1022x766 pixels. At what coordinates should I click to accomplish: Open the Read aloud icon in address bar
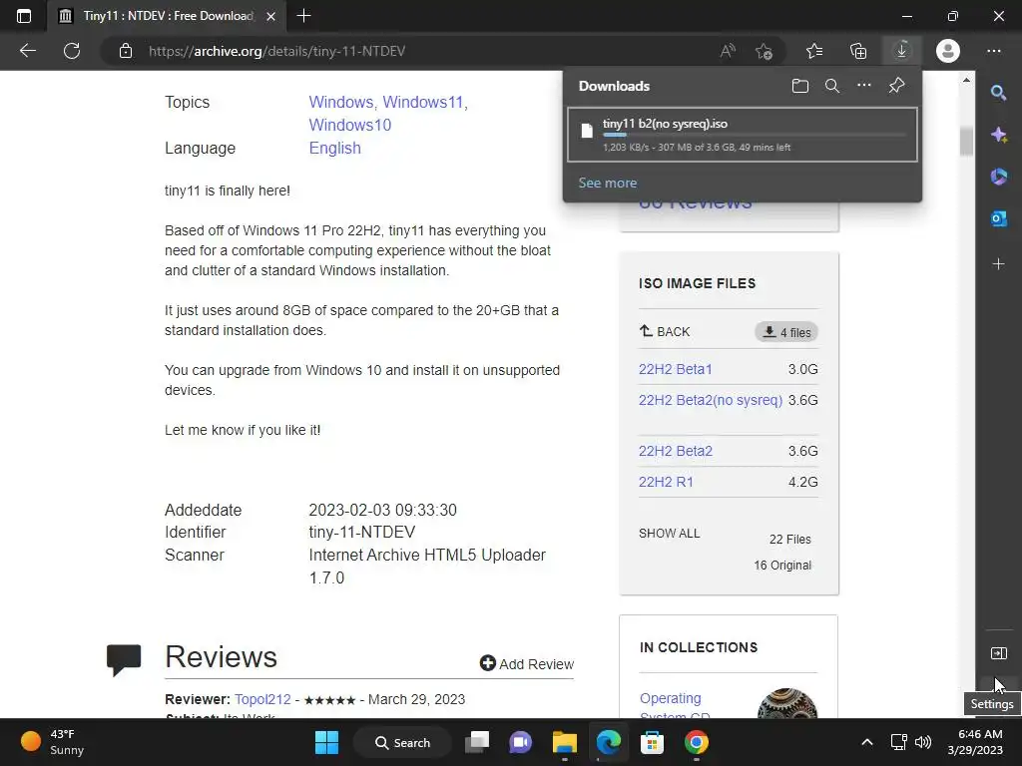[x=728, y=51]
